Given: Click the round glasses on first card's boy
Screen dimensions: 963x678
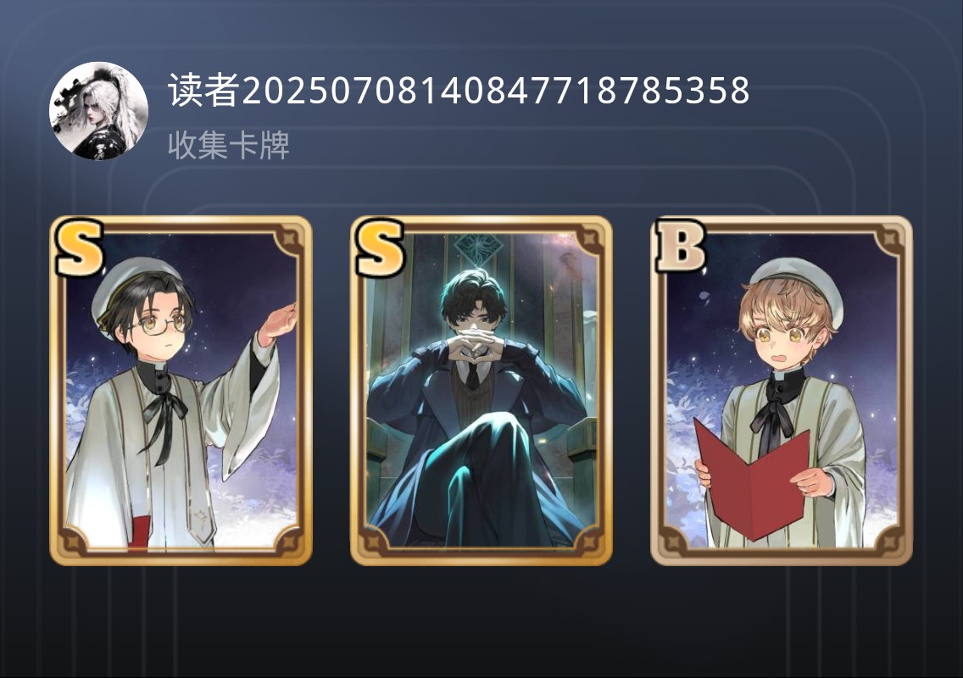Looking at the screenshot, I should pyautogui.click(x=161, y=323).
